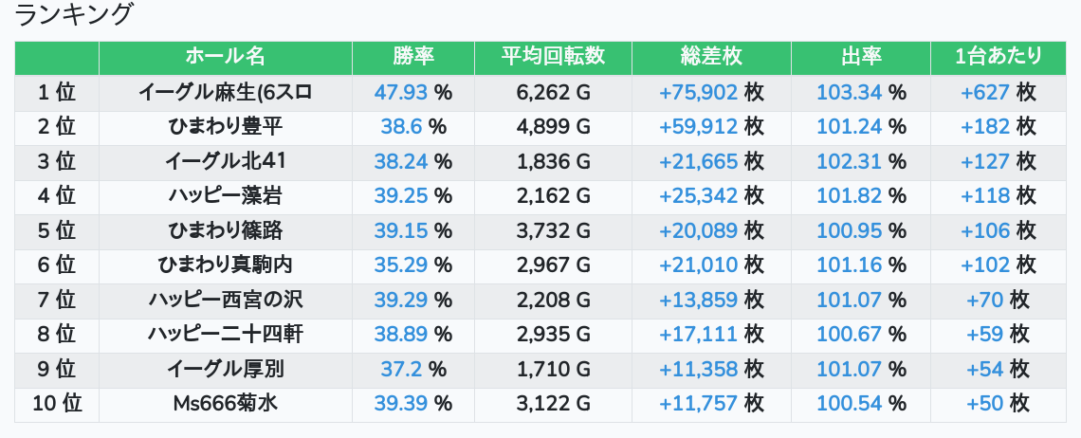1081x438 pixels.
Task: Open hall ひまわり豊平
Action: click(x=225, y=127)
